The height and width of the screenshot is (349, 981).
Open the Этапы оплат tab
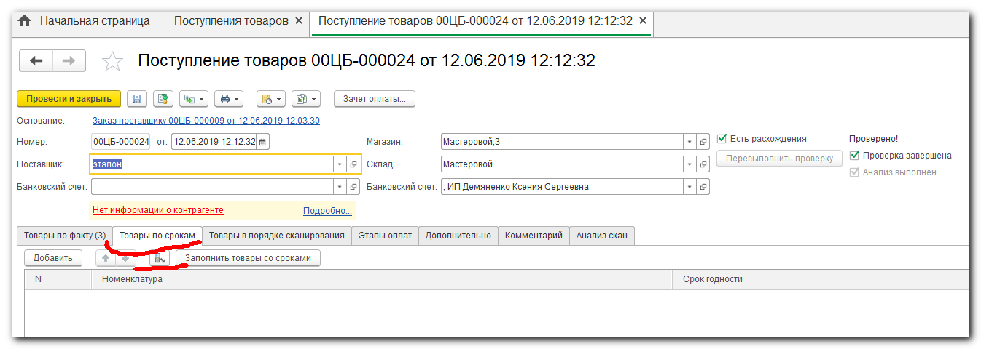coord(385,236)
